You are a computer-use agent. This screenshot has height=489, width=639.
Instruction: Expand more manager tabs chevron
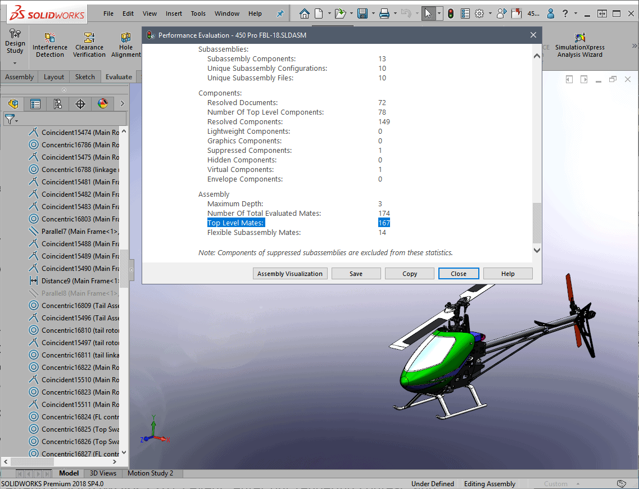[x=123, y=104]
